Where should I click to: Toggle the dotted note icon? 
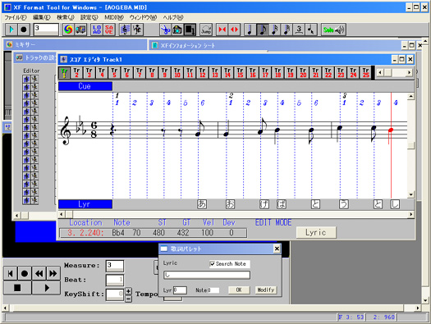(x=311, y=30)
